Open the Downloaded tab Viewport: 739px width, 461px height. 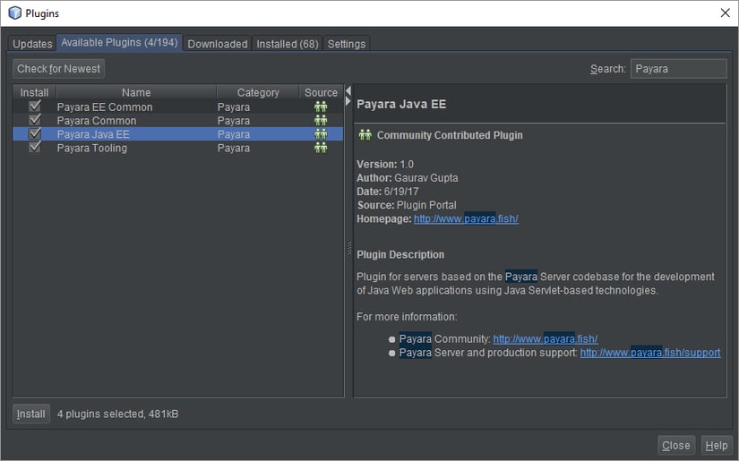218,44
